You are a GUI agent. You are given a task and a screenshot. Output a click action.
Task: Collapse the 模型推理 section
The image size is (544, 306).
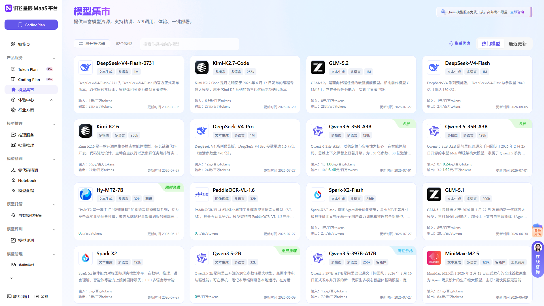(x=54, y=124)
